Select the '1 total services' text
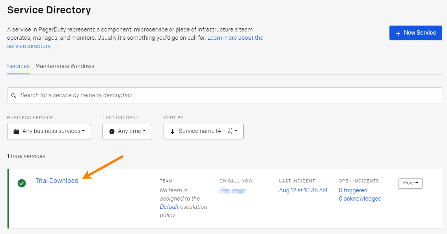 26,156
